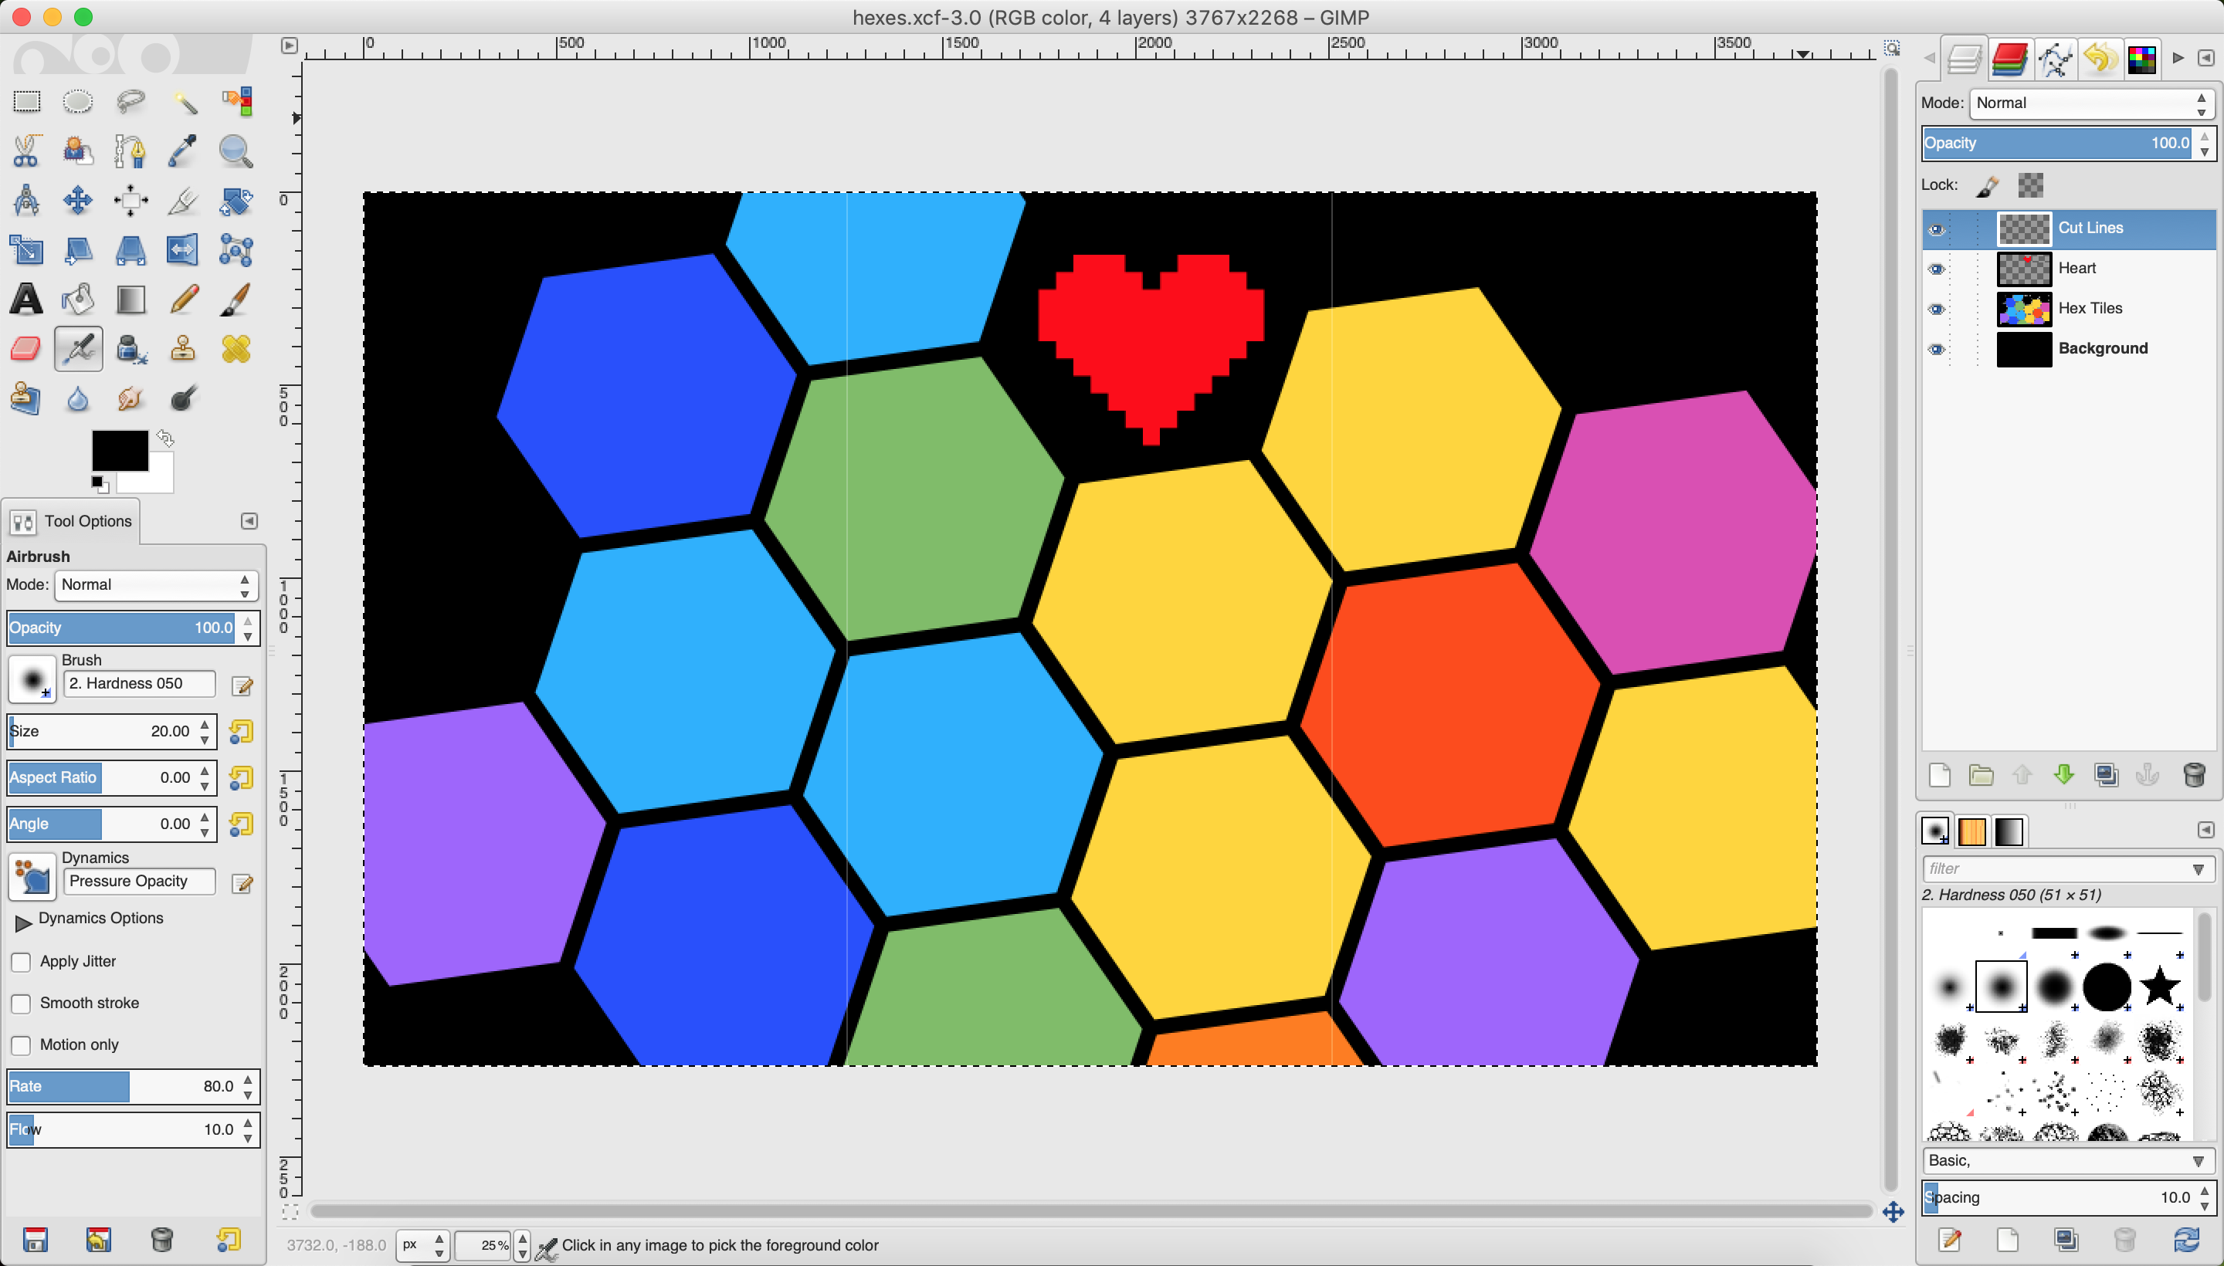Click the 2. Hardness 050 brush name field
The width and height of the screenshot is (2224, 1266).
[139, 683]
